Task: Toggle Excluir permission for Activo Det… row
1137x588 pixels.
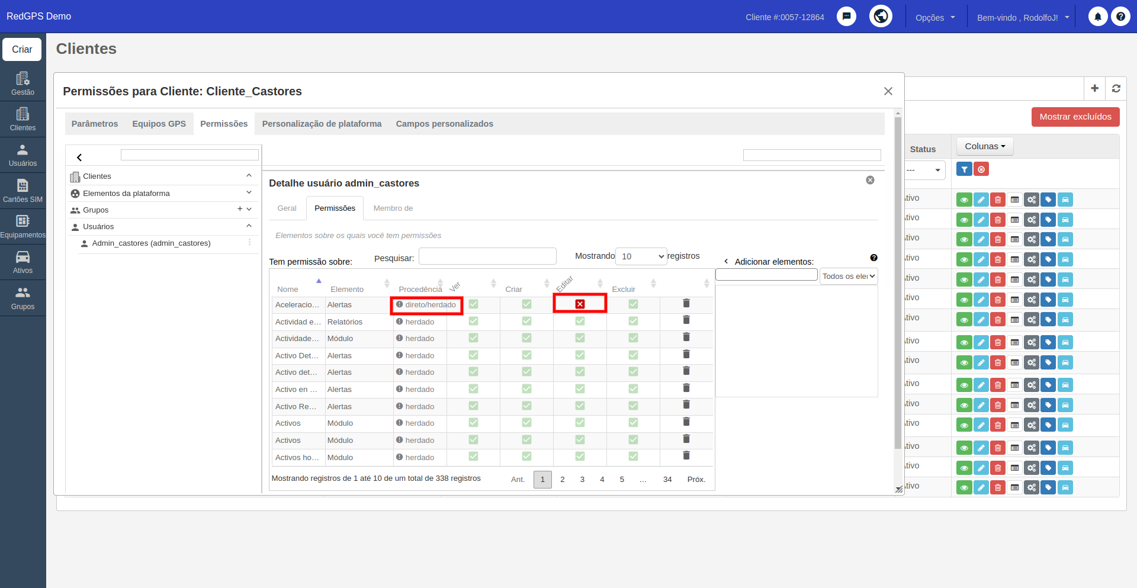Action: pos(633,355)
